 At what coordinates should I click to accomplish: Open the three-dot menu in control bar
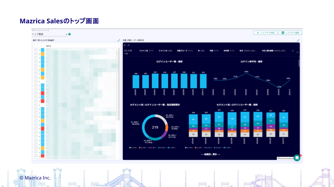point(293,51)
